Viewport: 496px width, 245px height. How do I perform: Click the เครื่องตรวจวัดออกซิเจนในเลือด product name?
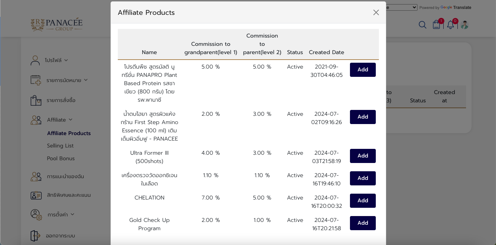149,180
